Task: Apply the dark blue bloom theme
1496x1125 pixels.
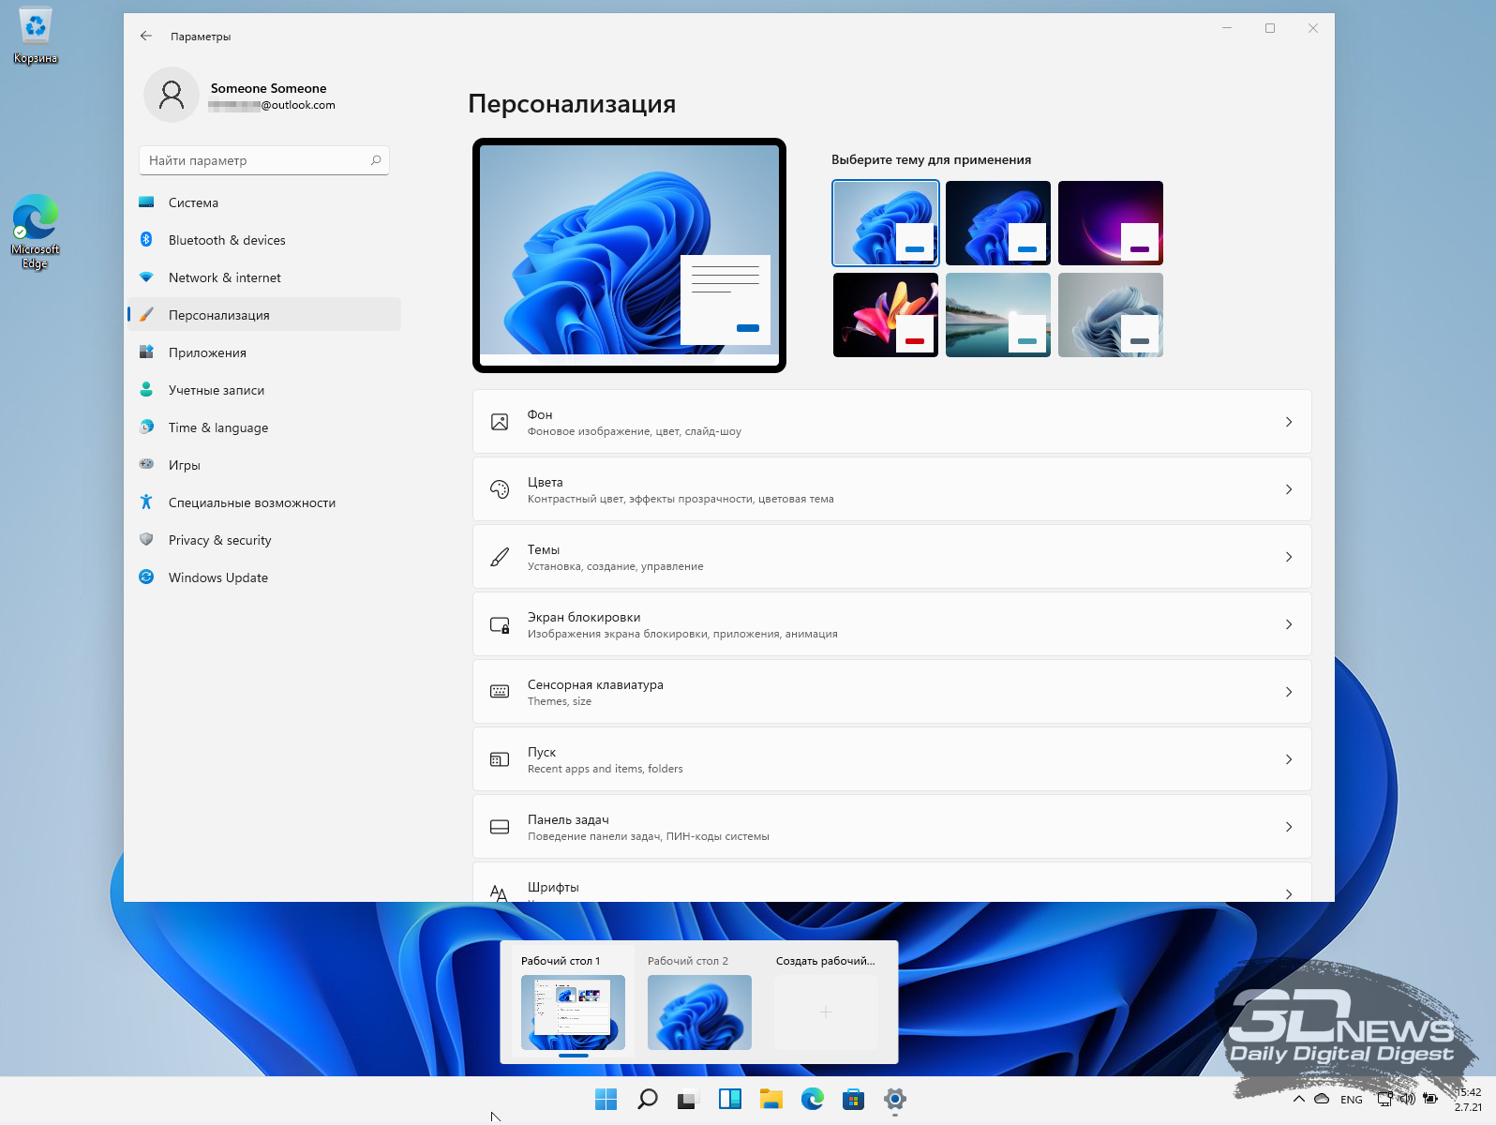Action: click(998, 223)
